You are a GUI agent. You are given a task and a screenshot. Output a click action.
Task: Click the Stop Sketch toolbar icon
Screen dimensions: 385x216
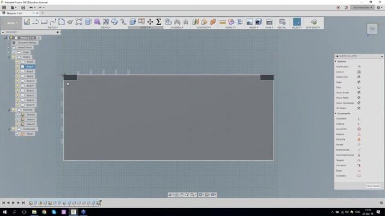tap(313, 22)
